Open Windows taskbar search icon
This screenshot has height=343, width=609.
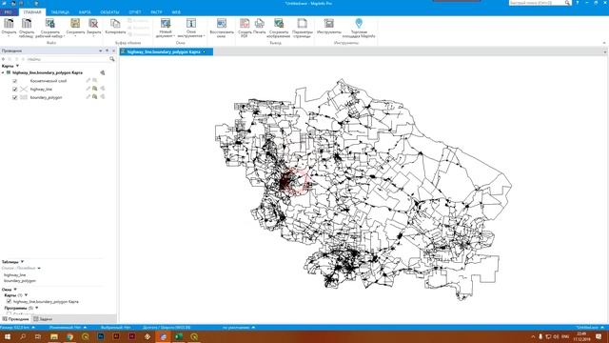tap(23, 336)
